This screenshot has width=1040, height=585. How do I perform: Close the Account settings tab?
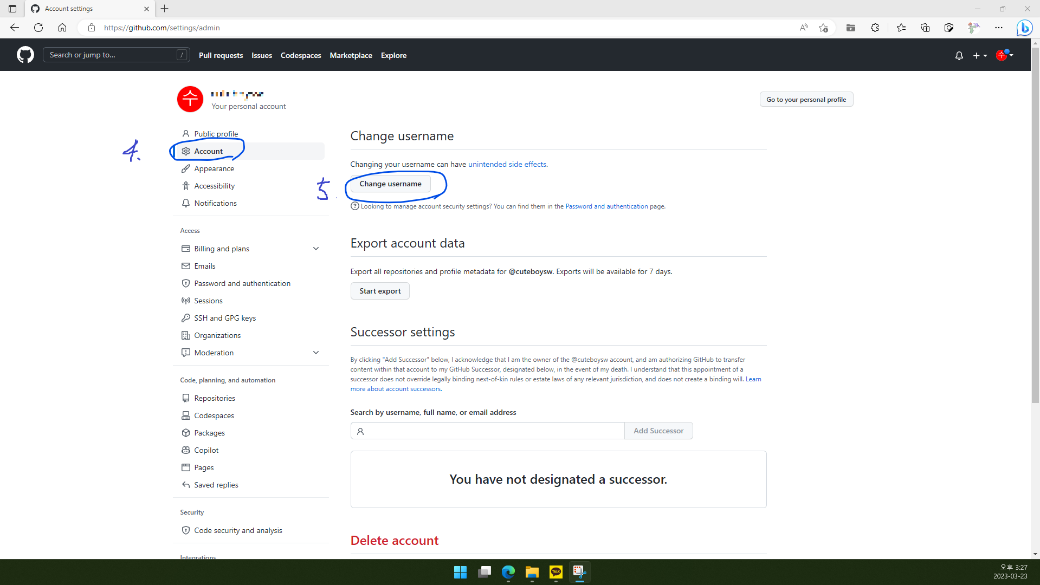tap(146, 9)
